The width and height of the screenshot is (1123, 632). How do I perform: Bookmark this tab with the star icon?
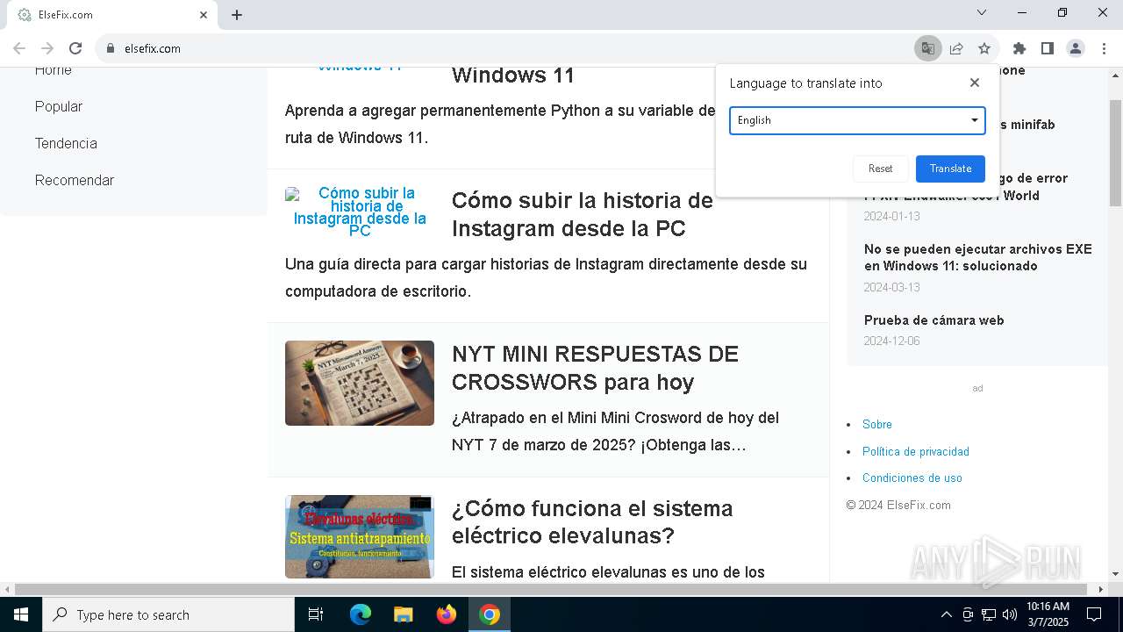[x=984, y=48]
